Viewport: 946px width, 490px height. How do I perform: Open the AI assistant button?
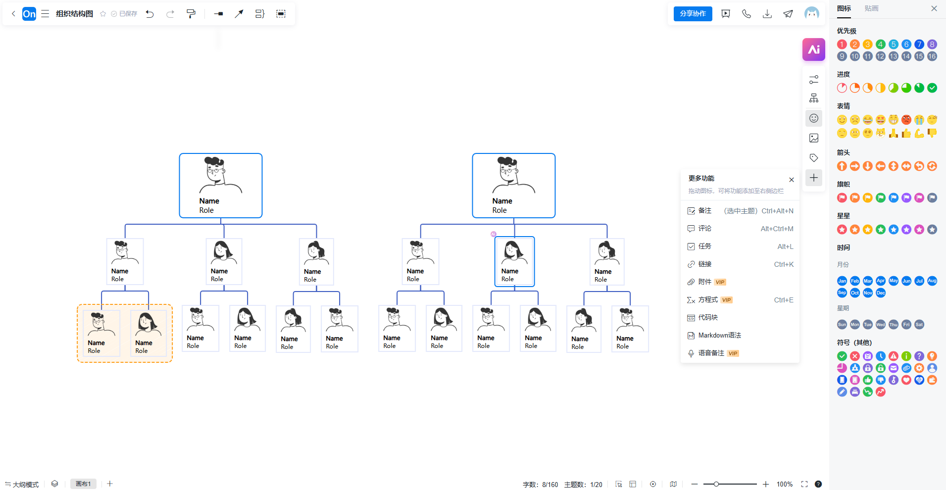(813, 49)
